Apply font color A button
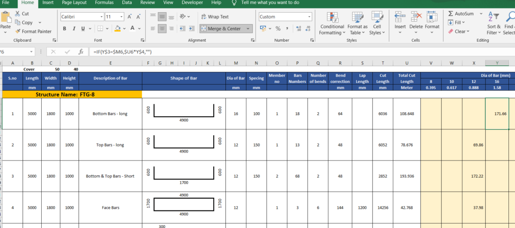This screenshot has width=515, height=228. point(132,28)
